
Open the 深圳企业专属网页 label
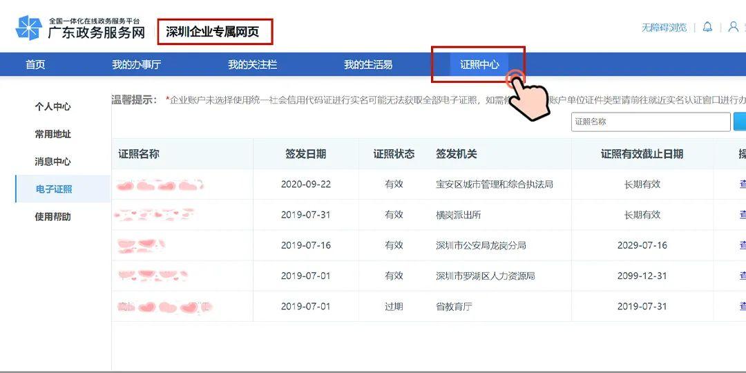(213, 32)
